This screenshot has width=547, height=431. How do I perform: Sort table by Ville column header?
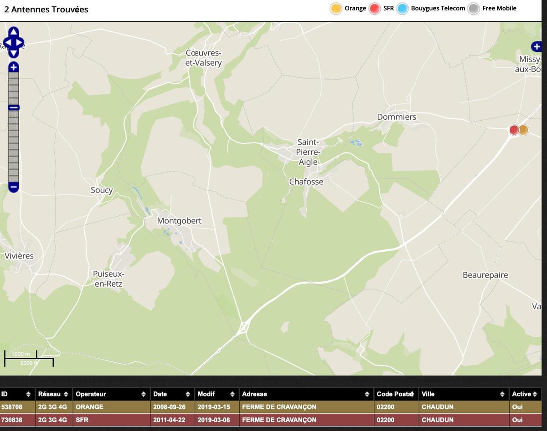[x=463, y=394]
